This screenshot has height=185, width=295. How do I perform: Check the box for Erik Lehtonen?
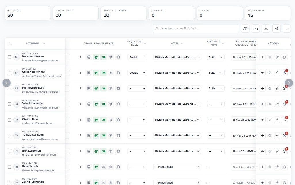point(9,151)
